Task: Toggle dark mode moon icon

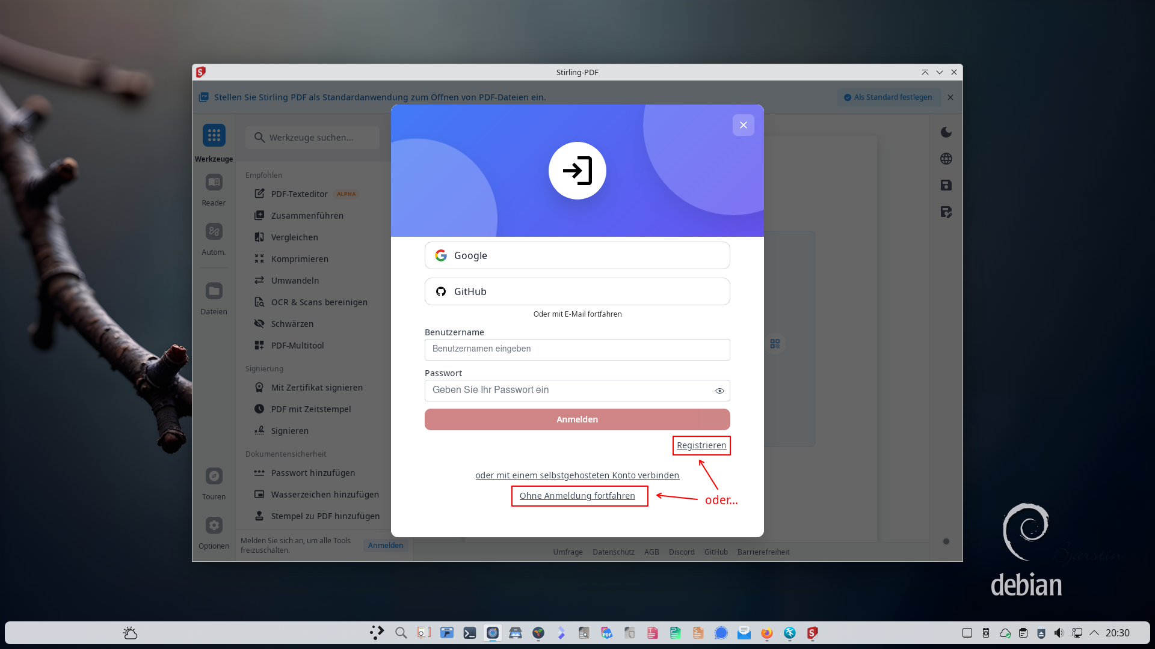Action: pyautogui.click(x=946, y=132)
